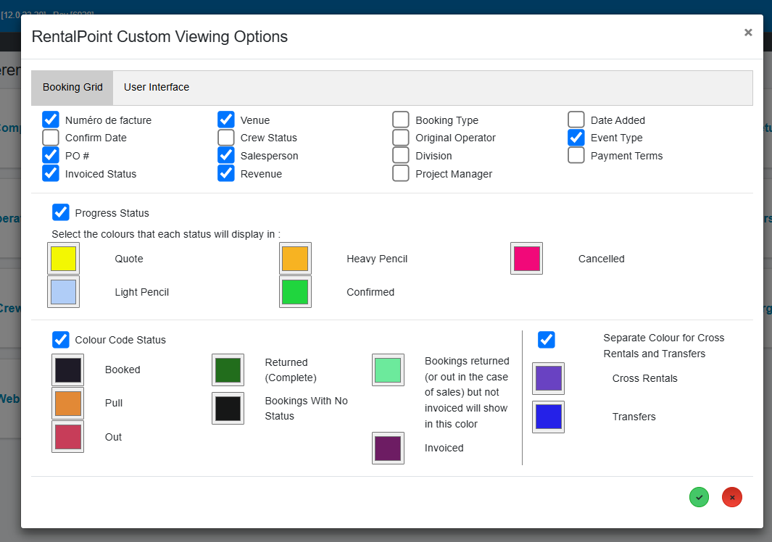The width and height of the screenshot is (772, 542).
Task: Uncheck the Venue checkbox
Action: coord(226,120)
